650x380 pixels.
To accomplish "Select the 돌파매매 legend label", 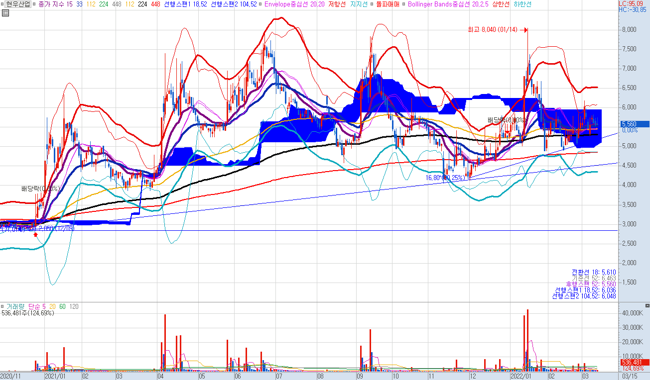I will 387,4.
